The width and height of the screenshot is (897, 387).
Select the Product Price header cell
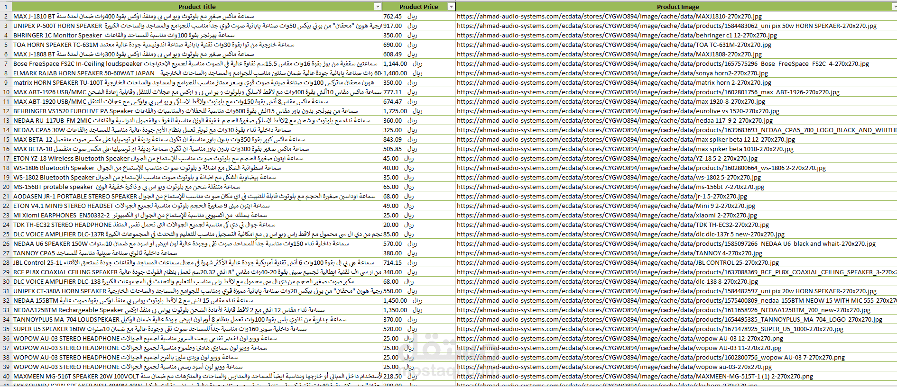click(x=419, y=7)
